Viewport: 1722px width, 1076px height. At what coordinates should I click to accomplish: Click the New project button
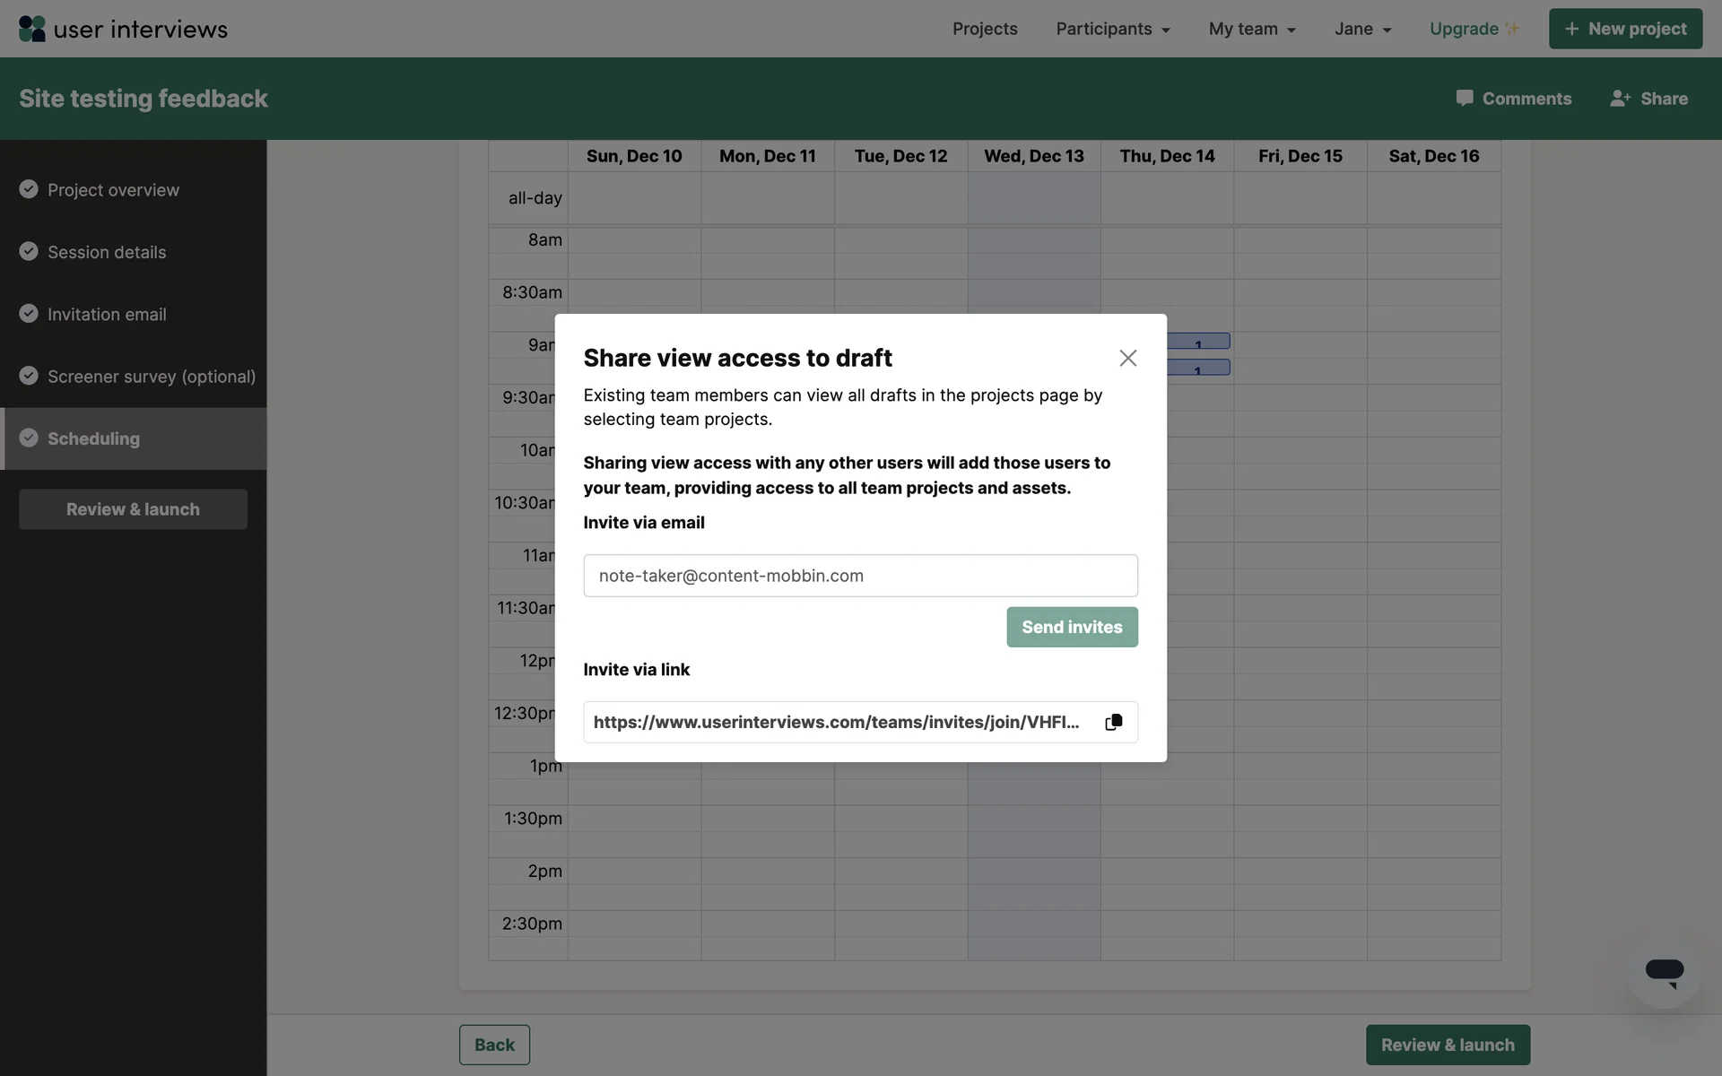[x=1624, y=29]
